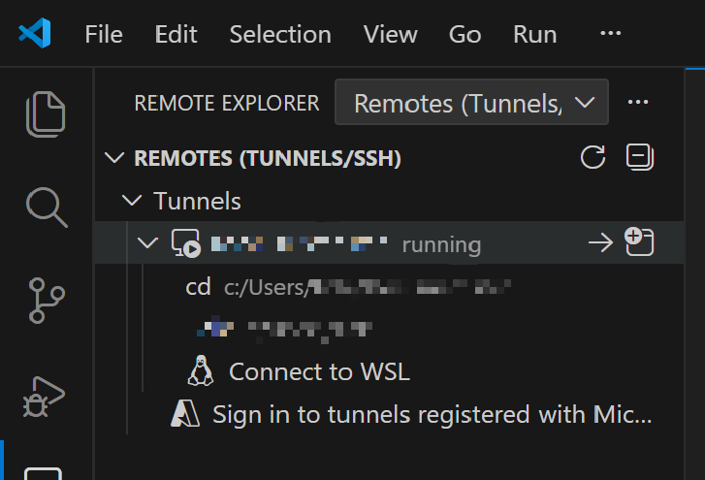Select the cd c:/Users folder entry
This screenshot has width=705, height=480.
[347, 287]
